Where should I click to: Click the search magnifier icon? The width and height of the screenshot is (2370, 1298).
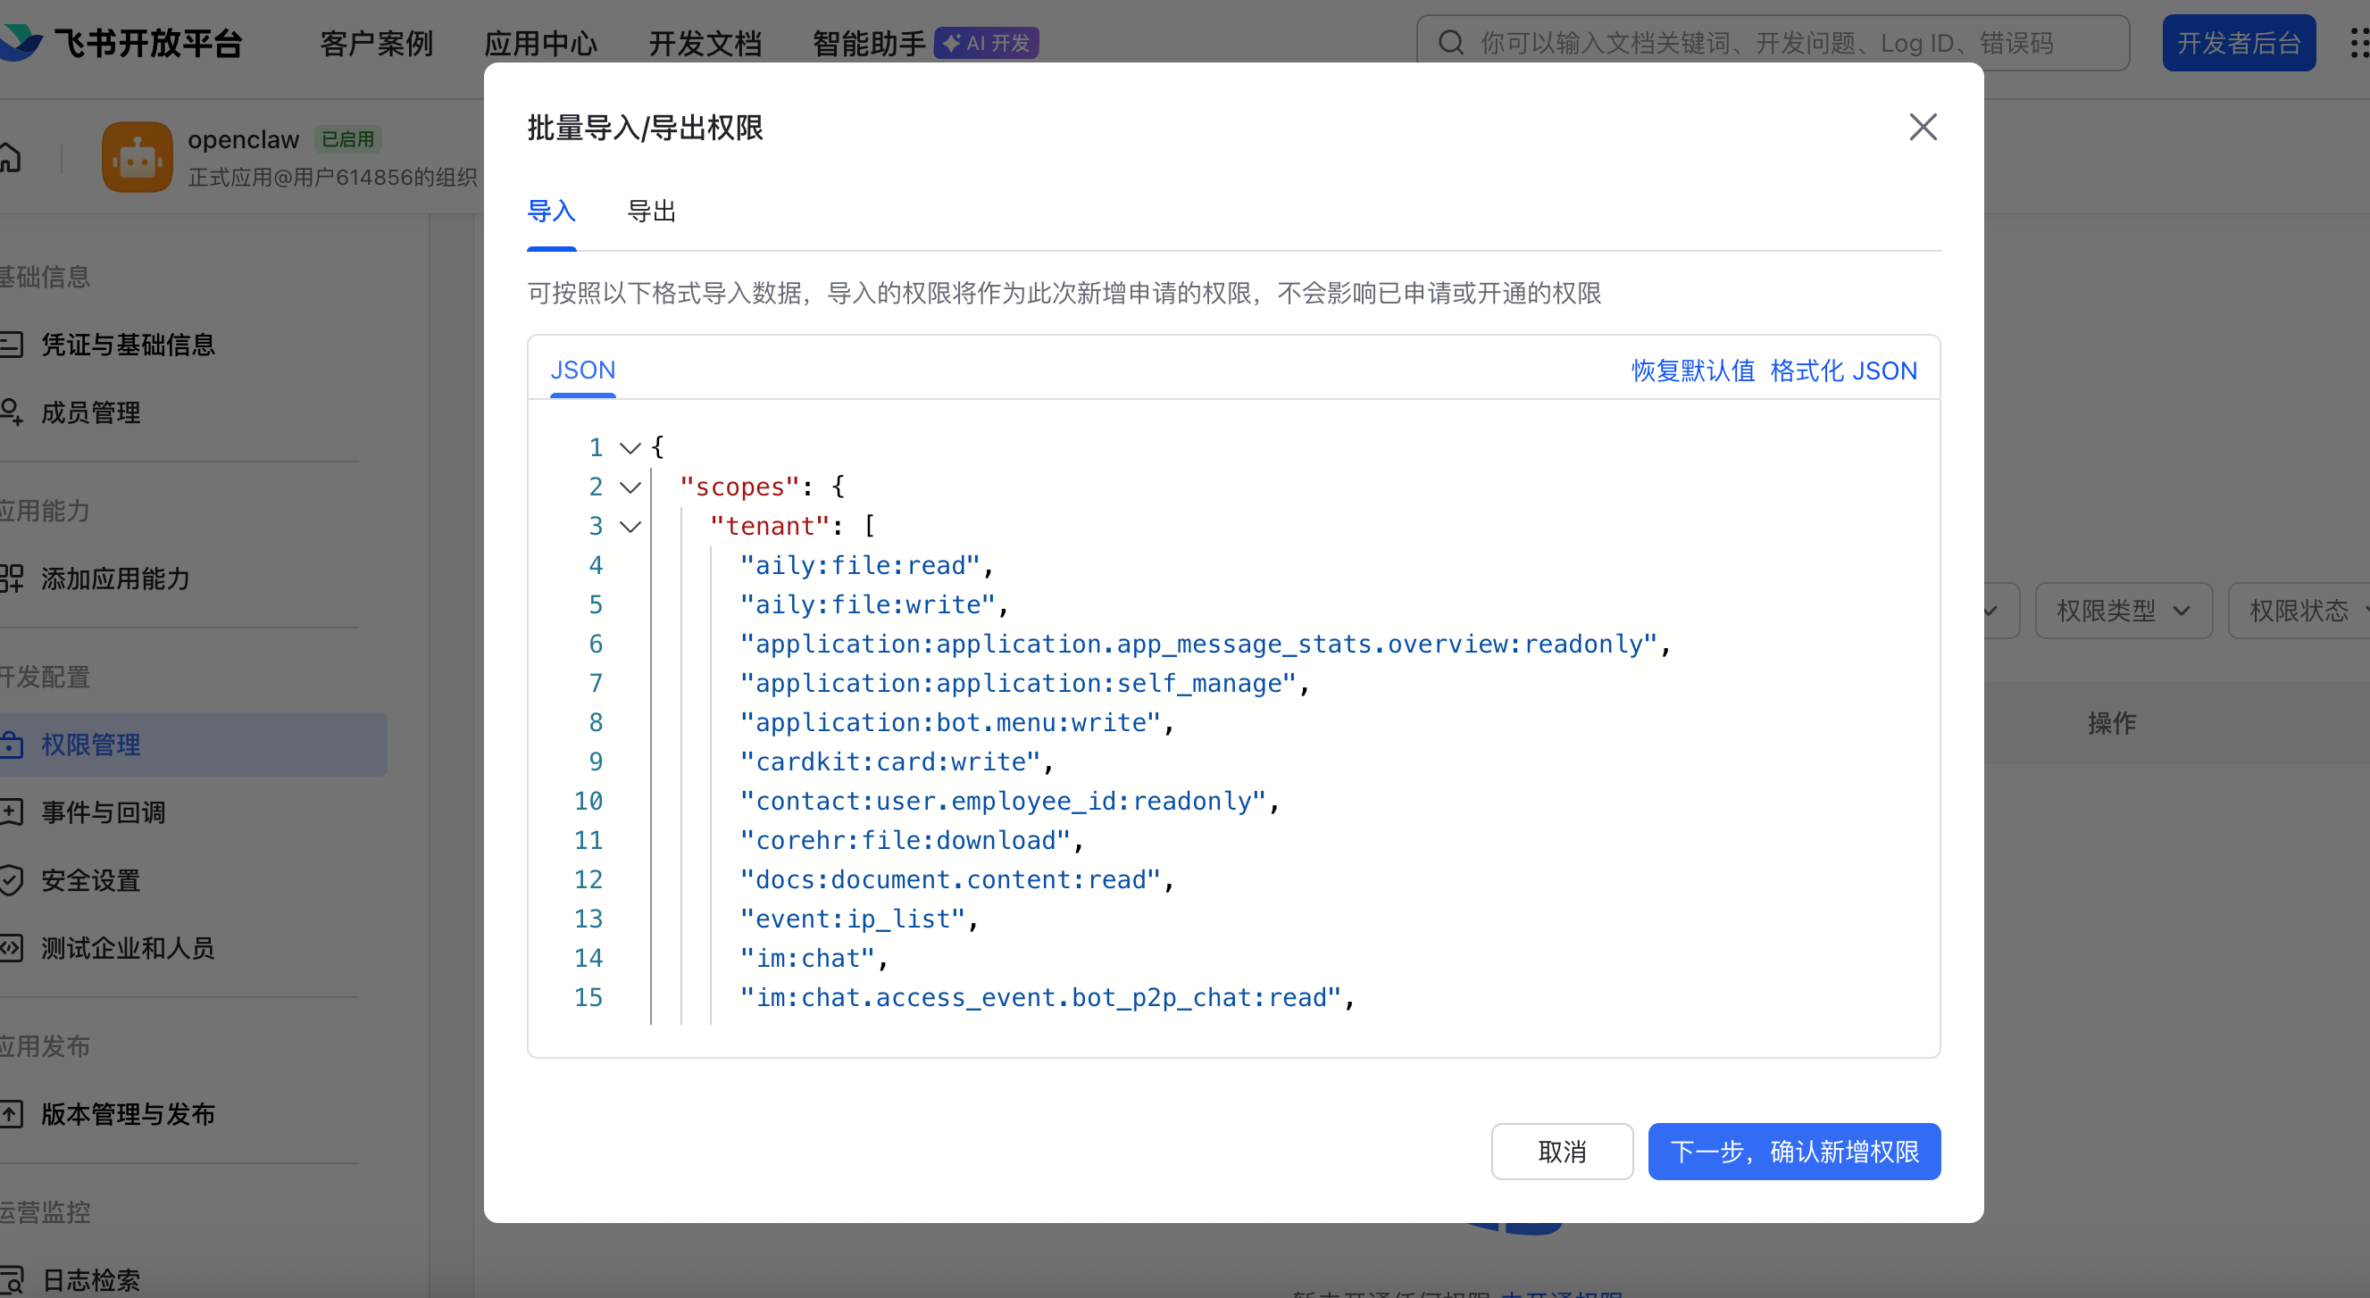pos(1450,42)
